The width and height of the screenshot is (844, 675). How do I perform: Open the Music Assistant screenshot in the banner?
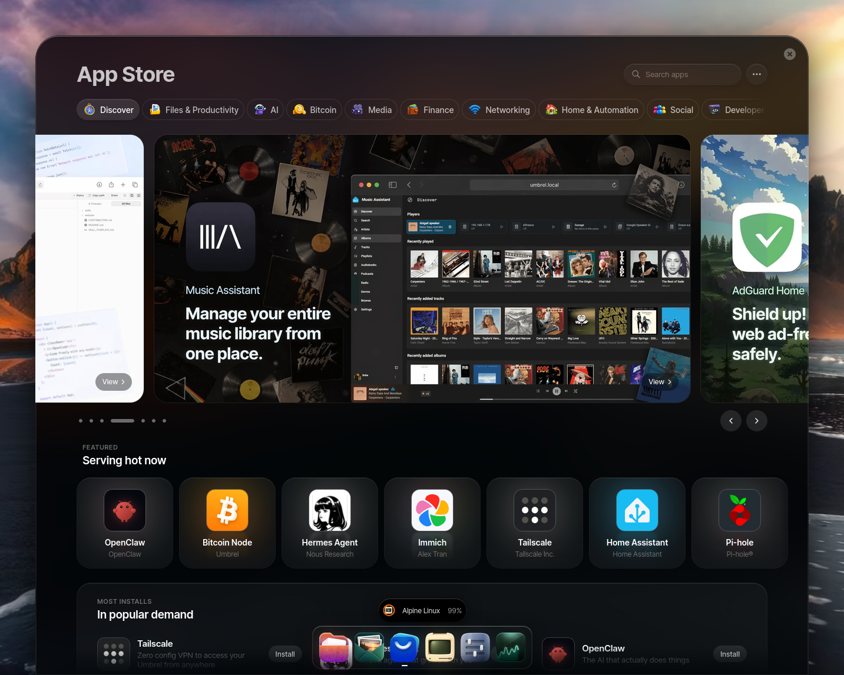tap(521, 288)
